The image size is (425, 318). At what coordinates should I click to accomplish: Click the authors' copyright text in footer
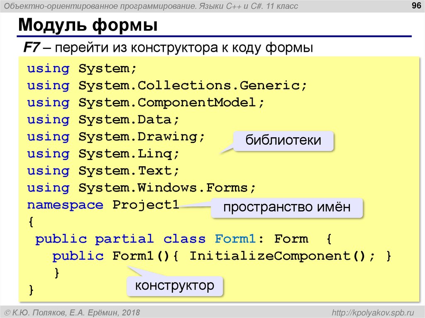coord(72,313)
